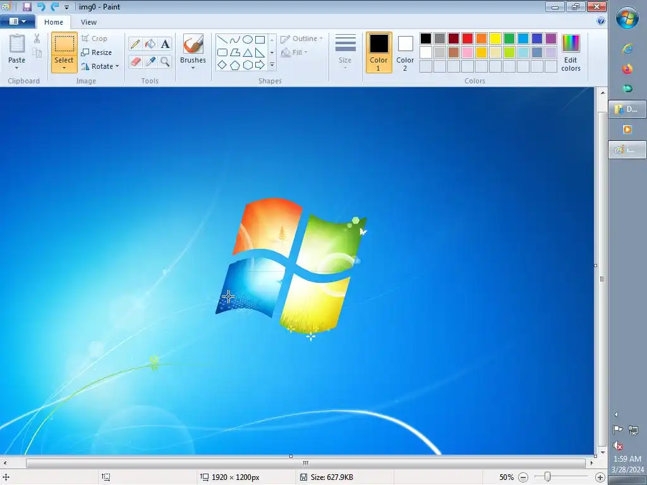Expand the Customize Quick Access Toolbar arrow
Viewport: 647px width, 485px height.
coord(66,8)
